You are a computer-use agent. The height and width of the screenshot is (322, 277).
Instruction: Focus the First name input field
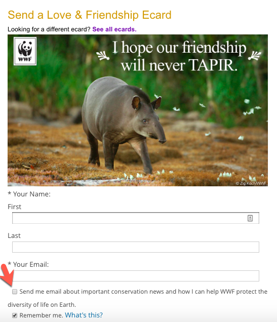click(136, 218)
